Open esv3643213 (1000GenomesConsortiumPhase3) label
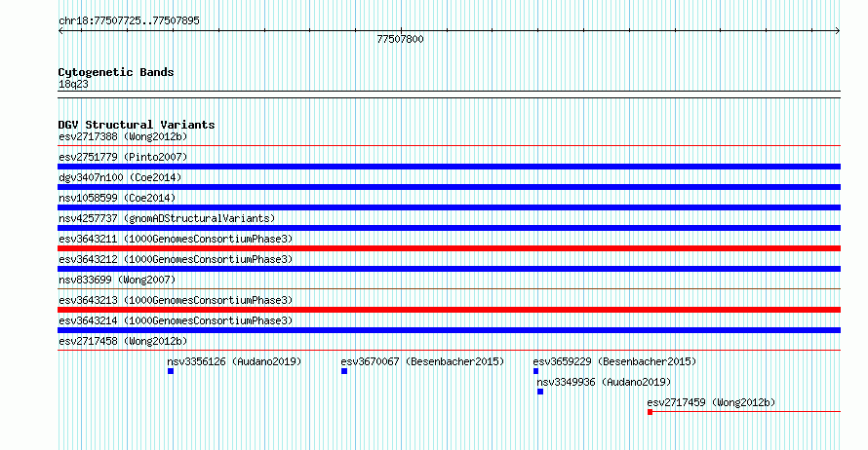The height and width of the screenshot is (450, 868). pos(176,300)
